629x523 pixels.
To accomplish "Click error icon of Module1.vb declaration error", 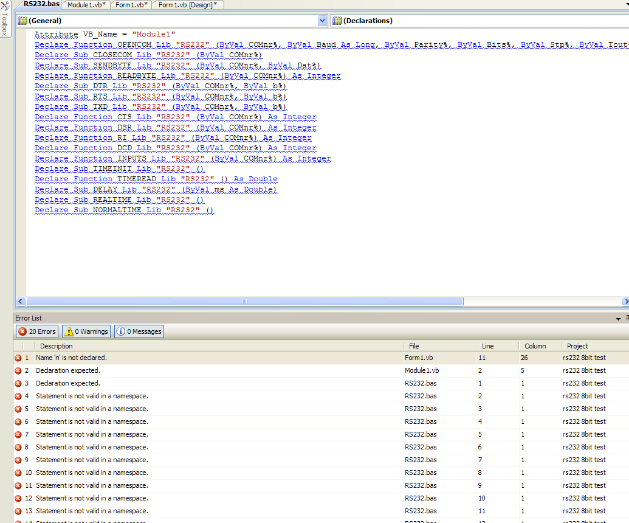I will (18, 371).
